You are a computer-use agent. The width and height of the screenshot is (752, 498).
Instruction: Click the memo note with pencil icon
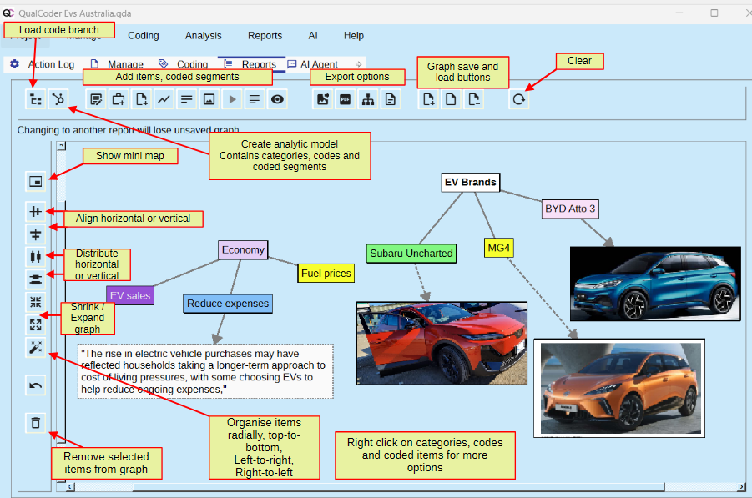[x=96, y=99]
